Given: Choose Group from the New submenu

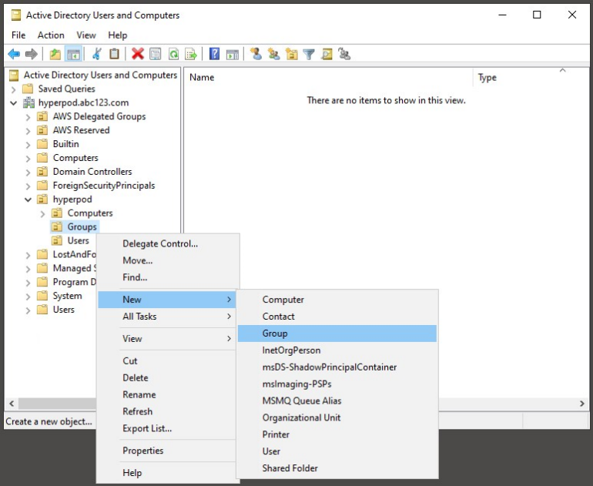Looking at the screenshot, I should [x=337, y=333].
